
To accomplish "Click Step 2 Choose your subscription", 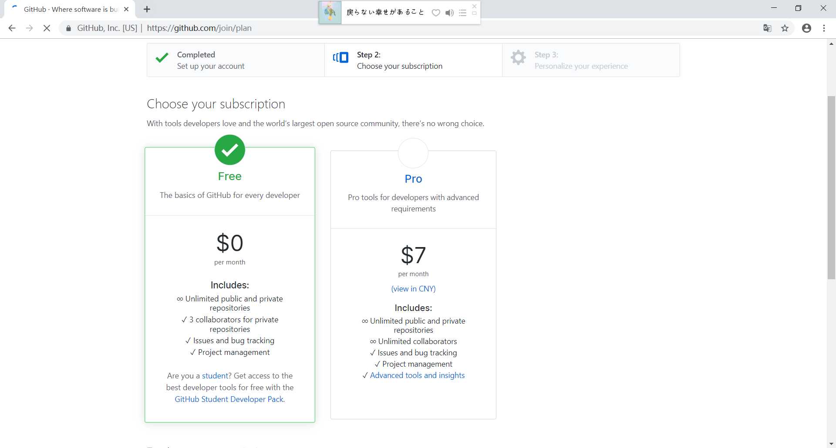I will click(413, 60).
